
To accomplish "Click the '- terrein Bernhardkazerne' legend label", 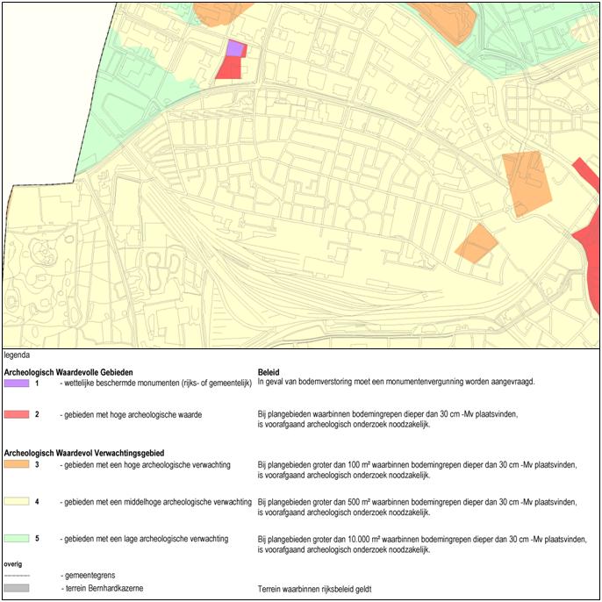I will (102, 588).
